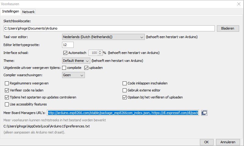Image resolution: width=244 pixels, height=146 pixels.
Task: Toggle Code inklappen inschakelen checkbox
Action: (124, 83)
